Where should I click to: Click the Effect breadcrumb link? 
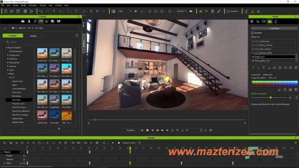pos(21,28)
